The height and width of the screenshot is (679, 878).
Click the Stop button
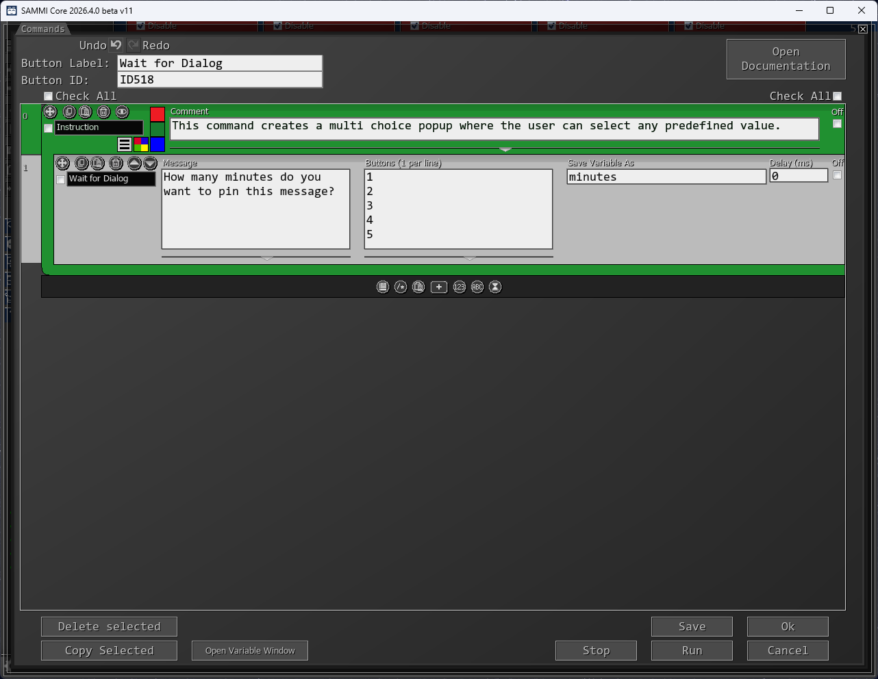coord(596,650)
